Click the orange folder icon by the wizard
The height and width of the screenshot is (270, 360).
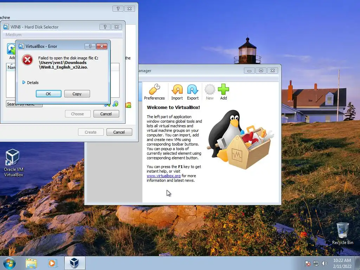tap(128, 105)
